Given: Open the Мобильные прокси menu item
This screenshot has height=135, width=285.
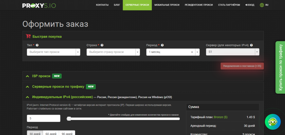Looking at the screenshot, I should (x=167, y=5).
